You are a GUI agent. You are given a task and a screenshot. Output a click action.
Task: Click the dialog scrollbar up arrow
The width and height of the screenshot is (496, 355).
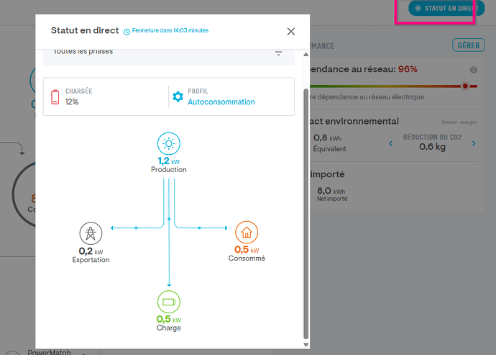[x=306, y=55]
